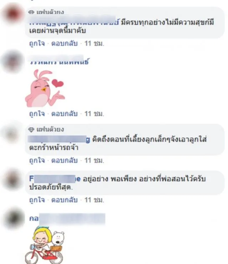228x264 pixels.
Task: Like the comment about ตะกร้าหน้ารถ
Action: 37,161
